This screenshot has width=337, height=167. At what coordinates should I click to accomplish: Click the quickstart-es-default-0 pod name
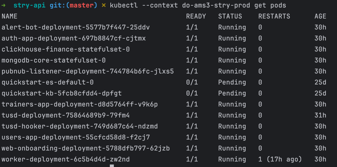click(47, 82)
